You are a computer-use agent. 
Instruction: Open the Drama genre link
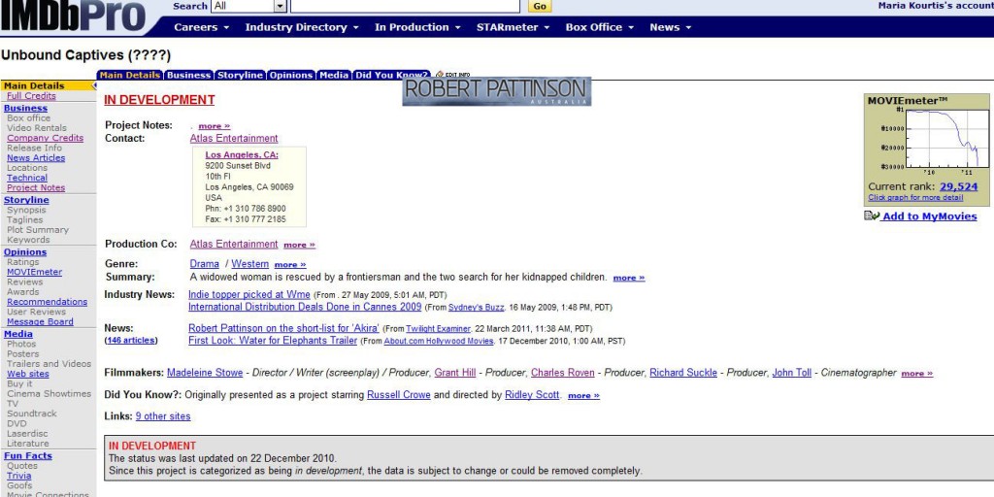pos(204,264)
